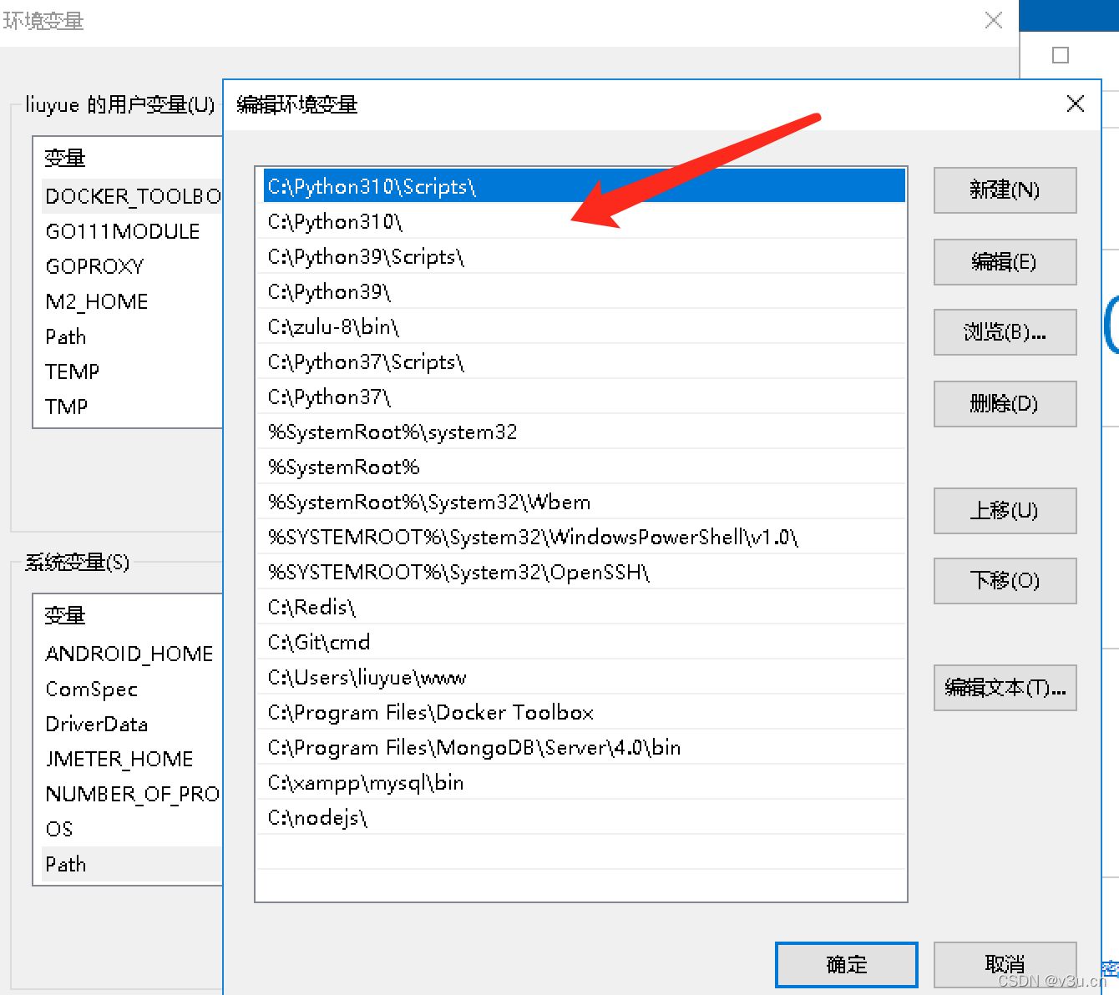Image resolution: width=1119 pixels, height=995 pixels.
Task: Confirm with the 确定 button
Action: click(847, 965)
